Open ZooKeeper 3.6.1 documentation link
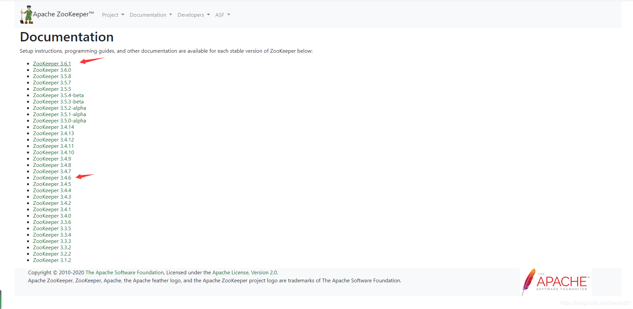633x309 pixels. coord(52,64)
